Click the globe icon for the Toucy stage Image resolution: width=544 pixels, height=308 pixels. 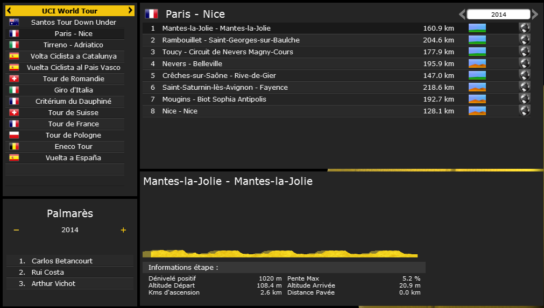524,52
